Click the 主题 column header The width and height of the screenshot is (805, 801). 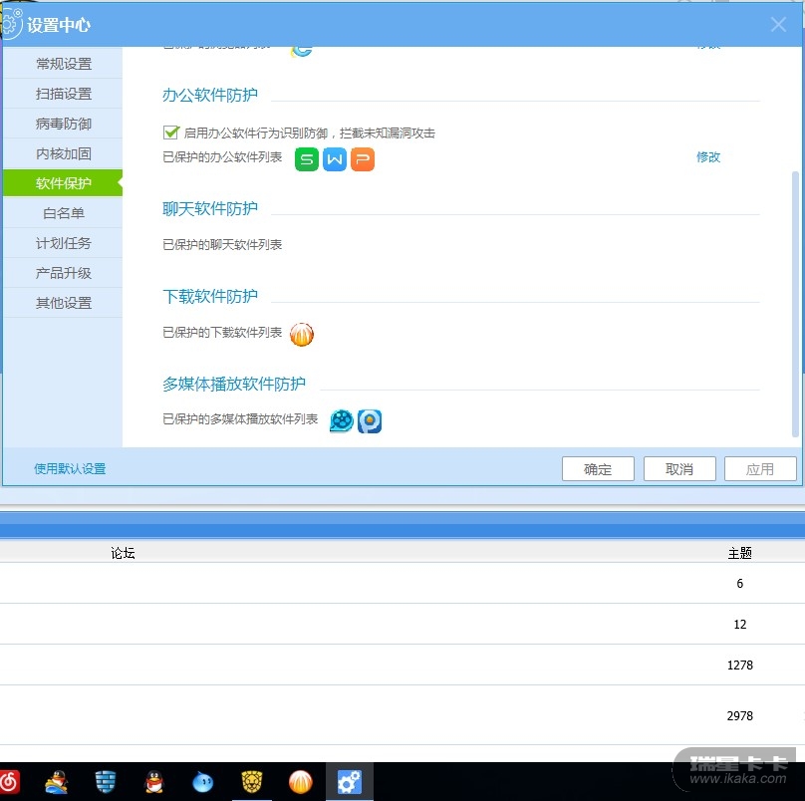coord(740,553)
